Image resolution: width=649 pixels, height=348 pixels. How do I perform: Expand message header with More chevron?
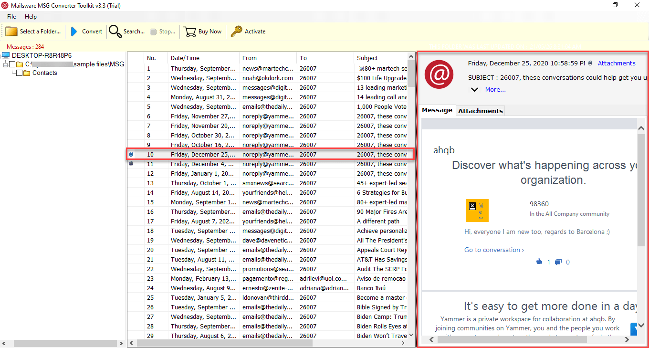coord(474,89)
